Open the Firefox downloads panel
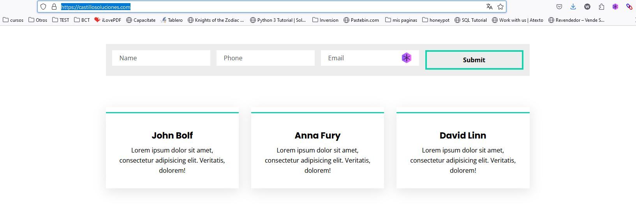 pyautogui.click(x=573, y=7)
